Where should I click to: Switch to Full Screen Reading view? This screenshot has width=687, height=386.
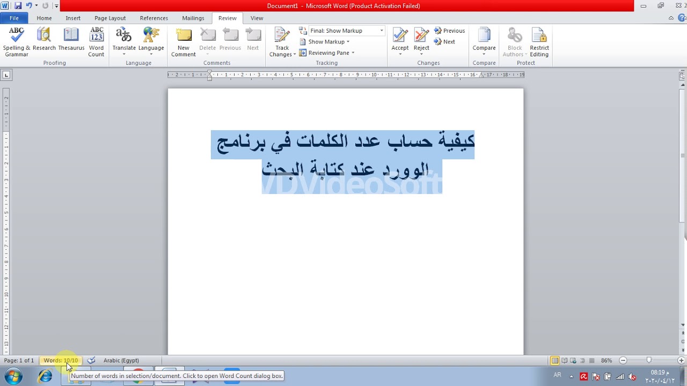pyautogui.click(x=564, y=360)
